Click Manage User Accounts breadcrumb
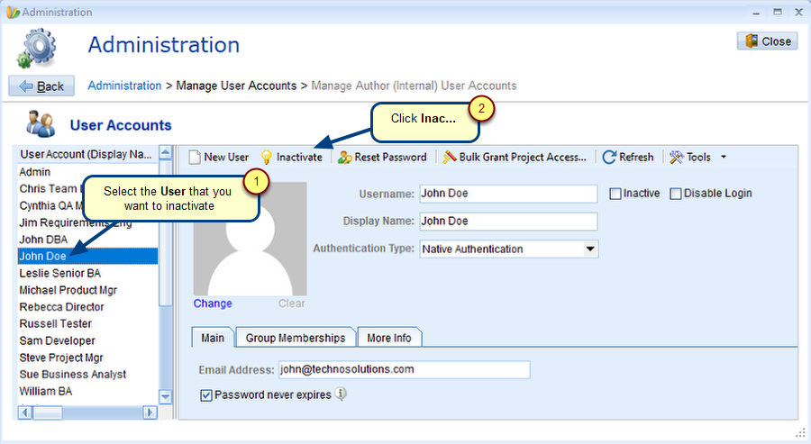 click(x=236, y=86)
